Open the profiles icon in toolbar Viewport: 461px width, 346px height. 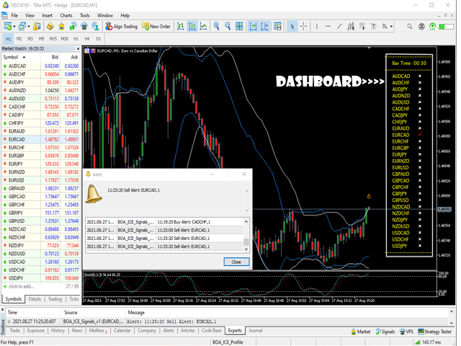coord(22,27)
